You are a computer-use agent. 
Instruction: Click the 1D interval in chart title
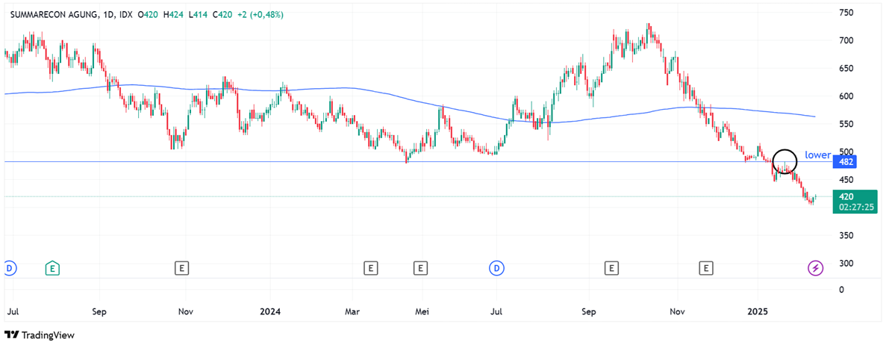coord(110,15)
